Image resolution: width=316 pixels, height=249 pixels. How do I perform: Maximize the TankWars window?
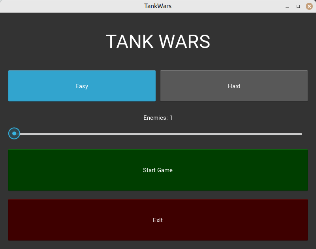(x=298, y=6)
